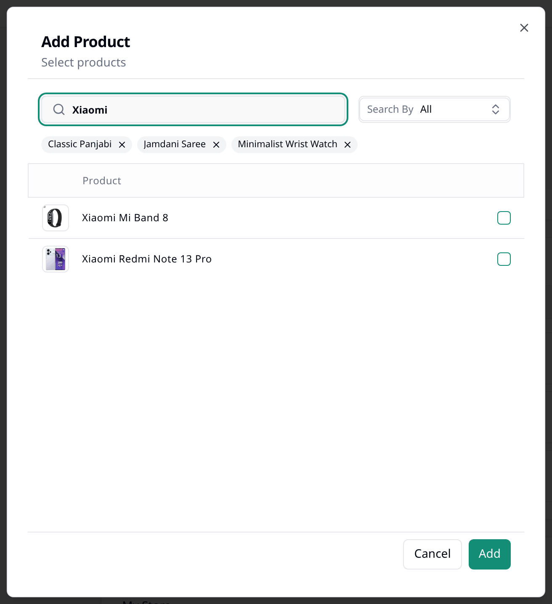
Task: Close the Add Product dialog
Action: coord(524,28)
